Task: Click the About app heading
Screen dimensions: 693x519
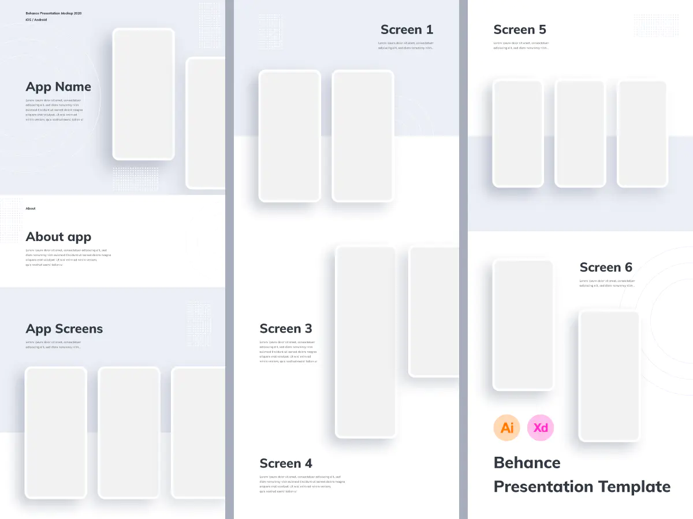Action: (58, 237)
